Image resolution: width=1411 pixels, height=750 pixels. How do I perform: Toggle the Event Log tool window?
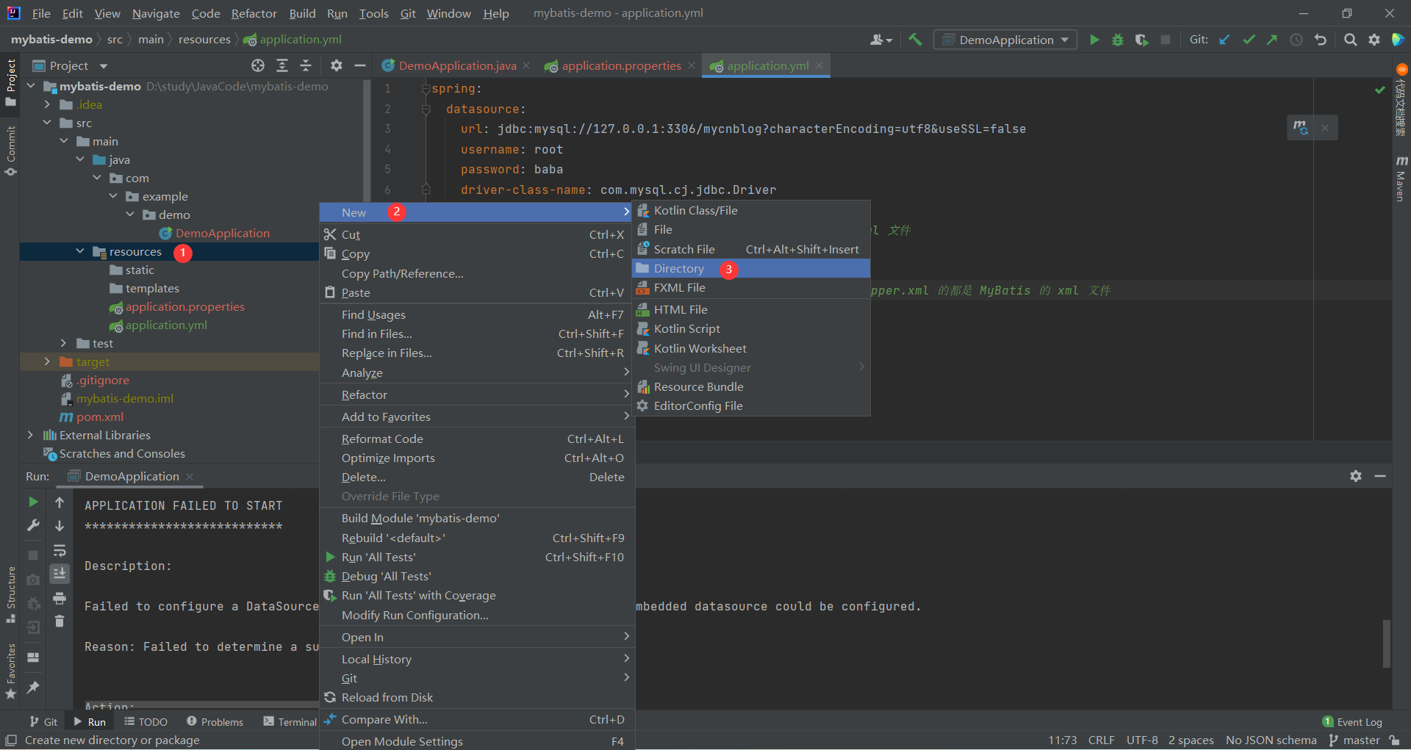coord(1352,722)
